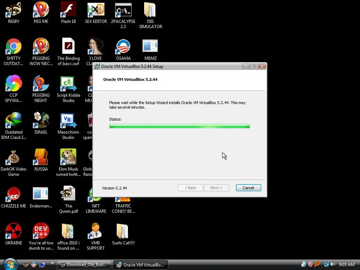Image resolution: width=360 pixels, height=270 pixels.
Task: Open PEGGING WOW NEC... shortcut
Action: 41,52
